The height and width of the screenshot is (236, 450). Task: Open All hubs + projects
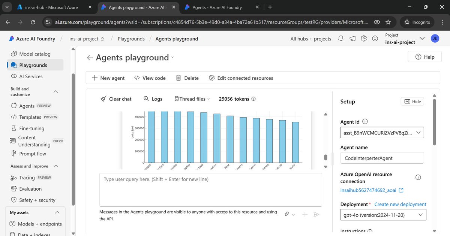(x=311, y=39)
